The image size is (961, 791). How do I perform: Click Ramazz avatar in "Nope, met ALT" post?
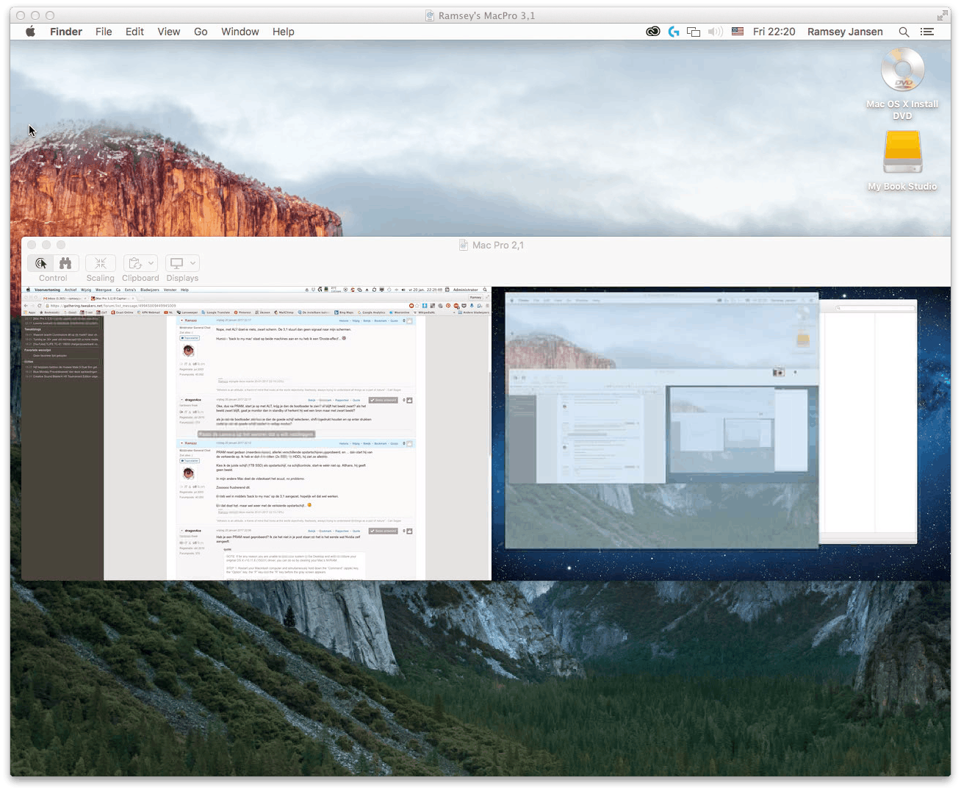[188, 351]
